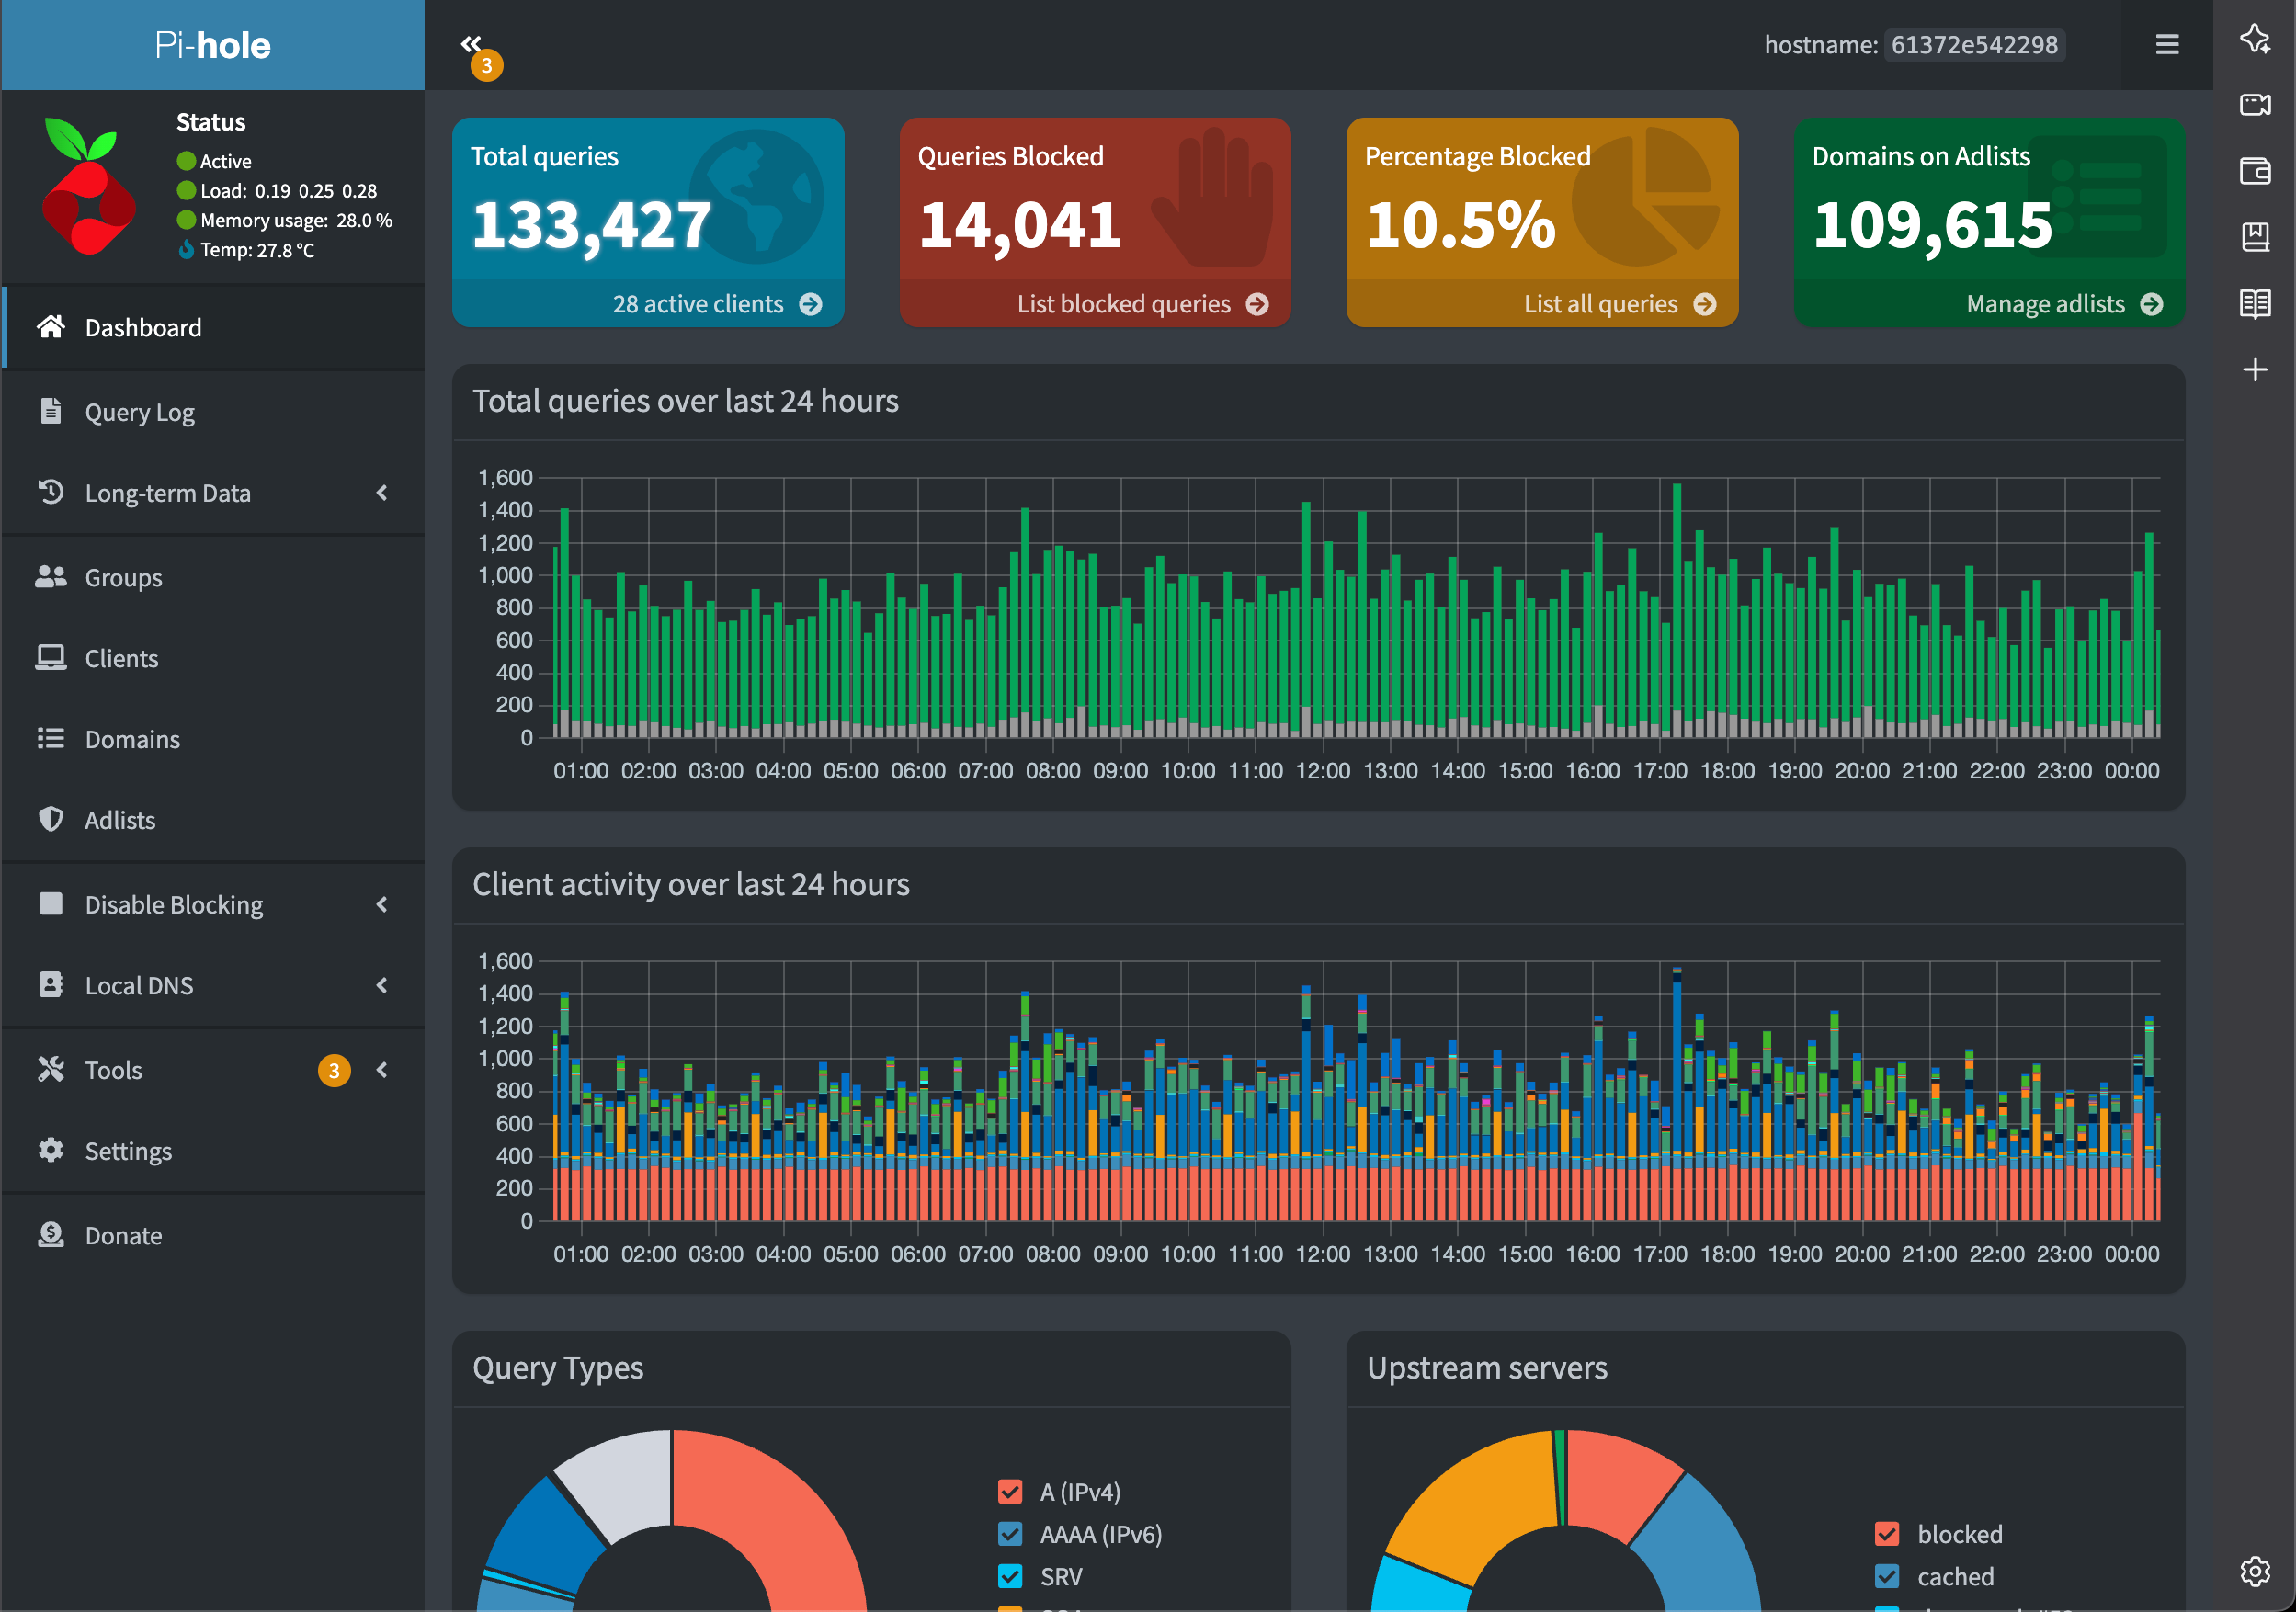Open the Query Log page
Viewport: 2296px width, 1612px height.
point(140,412)
